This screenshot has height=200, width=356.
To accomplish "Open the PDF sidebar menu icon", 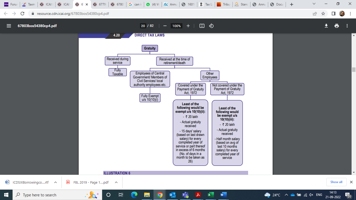I will pos(9,26).
